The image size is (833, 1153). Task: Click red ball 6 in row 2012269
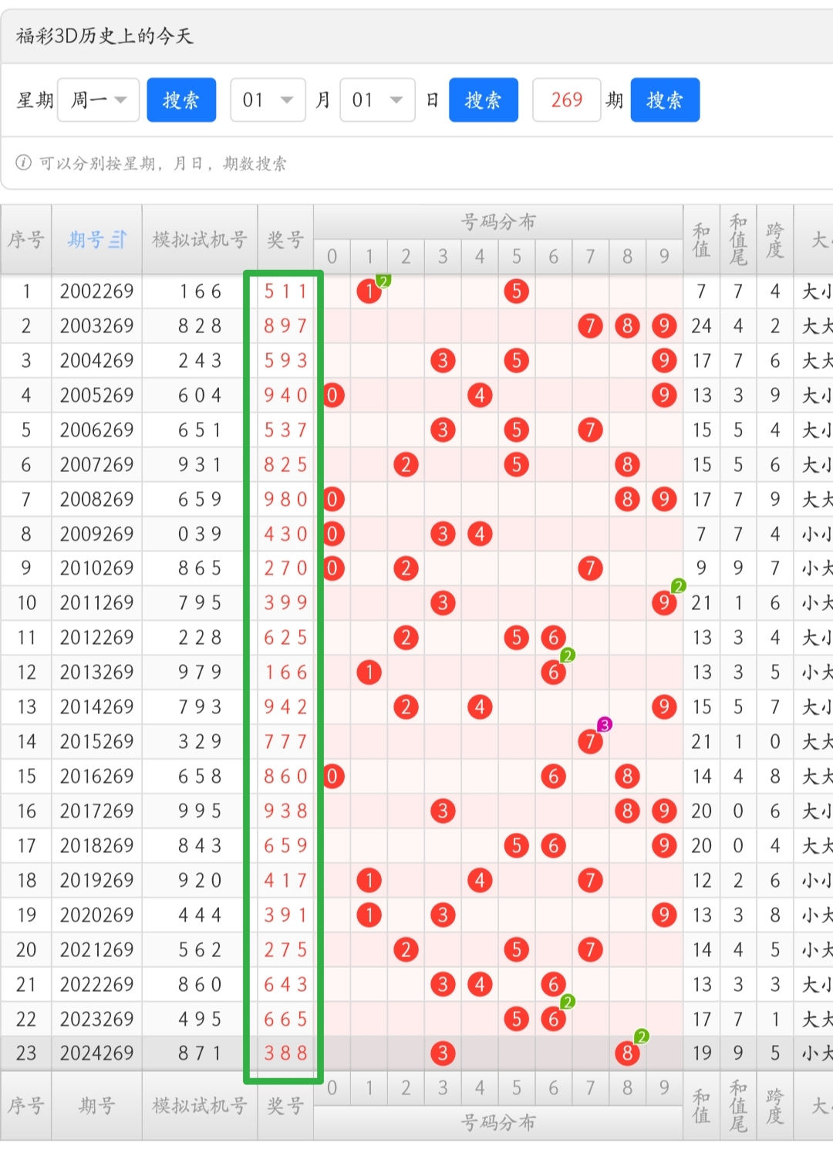553,638
